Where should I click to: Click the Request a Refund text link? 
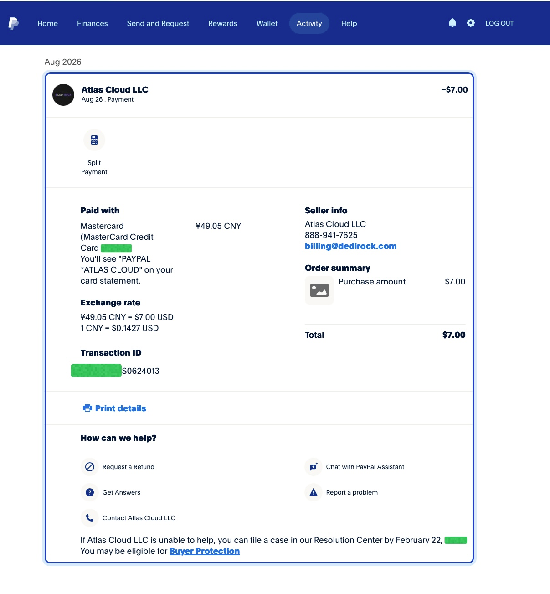tap(129, 467)
